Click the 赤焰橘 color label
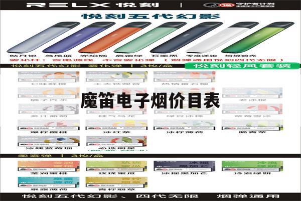The width and height of the screenshot is (301, 201). 93,56
